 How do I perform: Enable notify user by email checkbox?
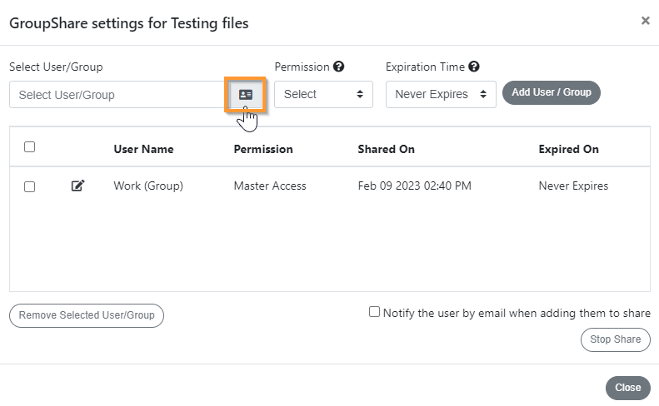coord(374,311)
